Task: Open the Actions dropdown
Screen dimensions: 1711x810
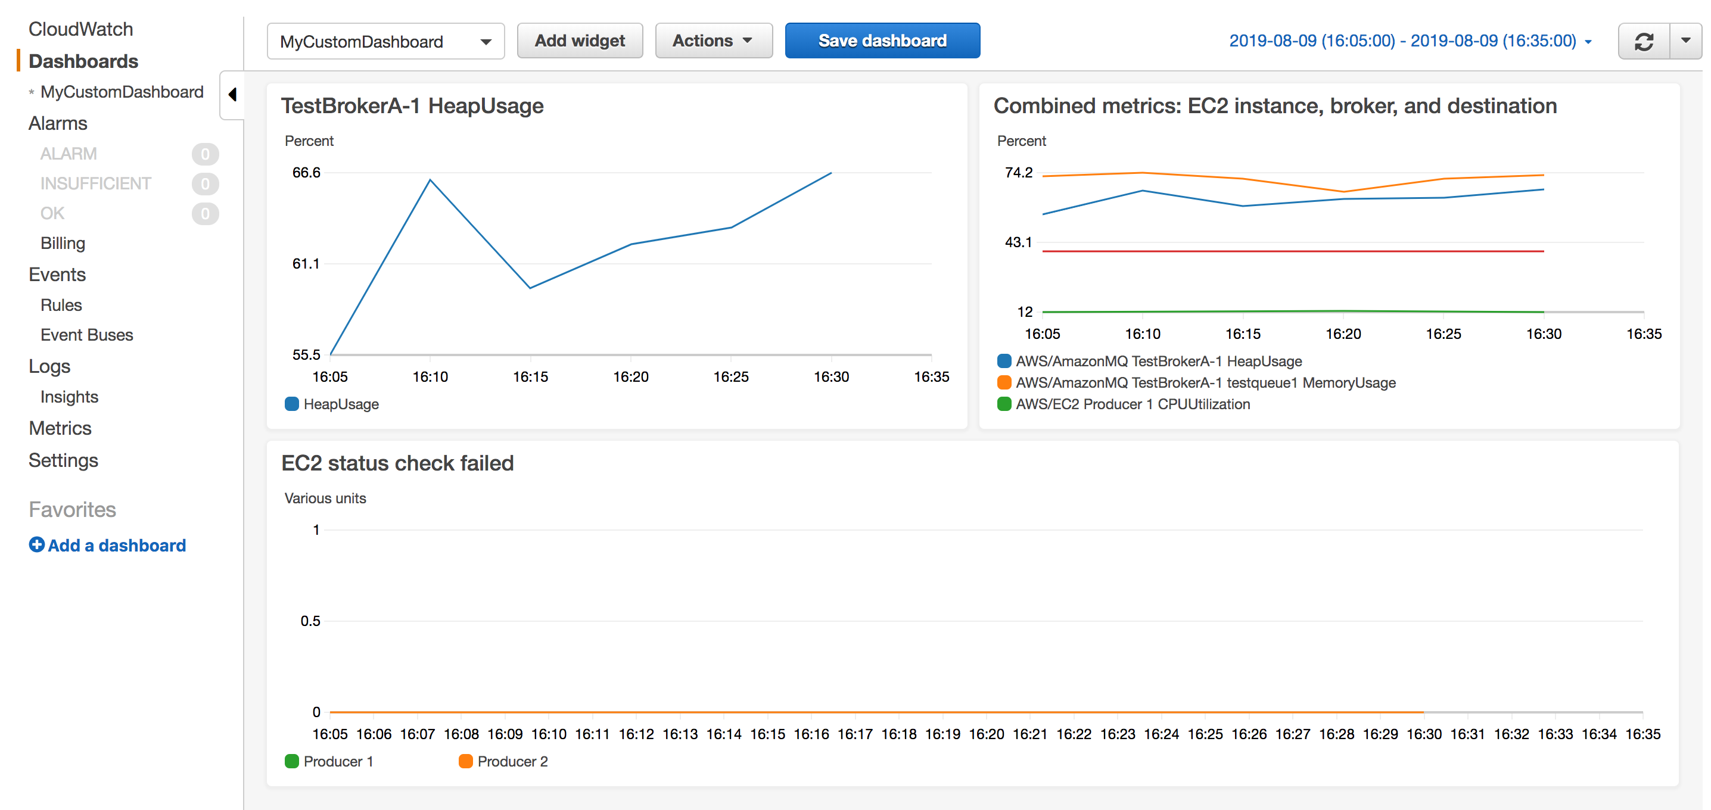Action: pos(713,40)
